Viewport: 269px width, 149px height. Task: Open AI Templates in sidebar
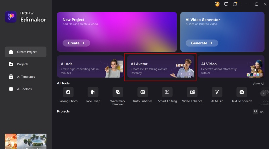point(26,77)
